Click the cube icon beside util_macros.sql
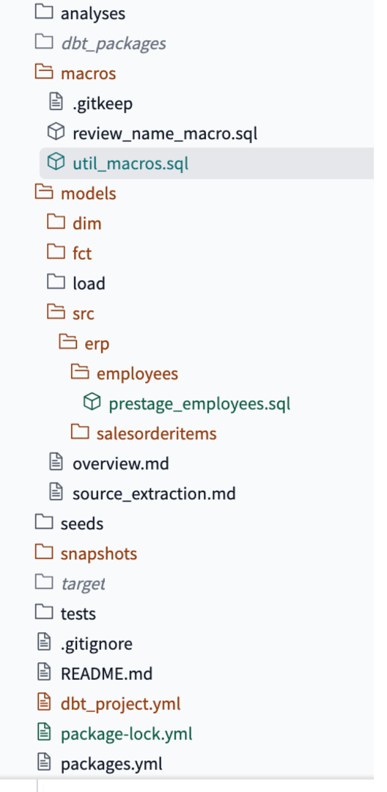The width and height of the screenshot is (387, 792). coord(56,163)
